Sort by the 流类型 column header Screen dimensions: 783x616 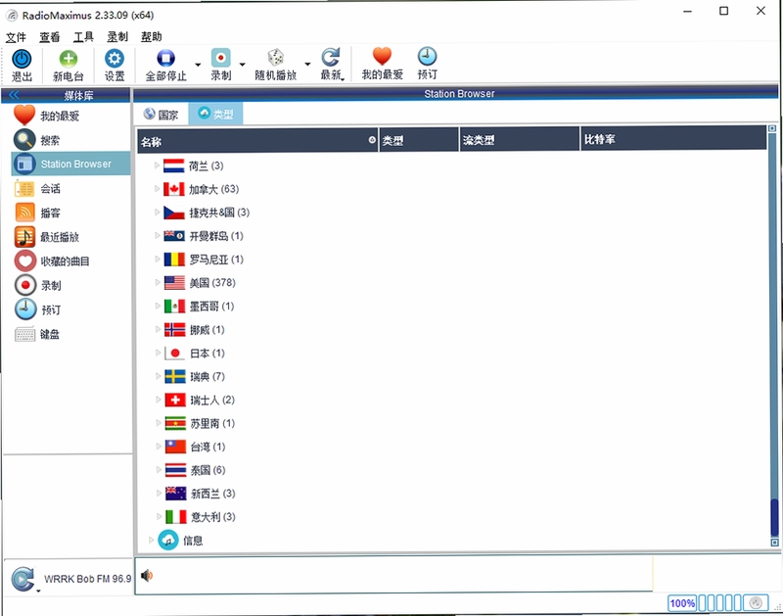coord(520,140)
